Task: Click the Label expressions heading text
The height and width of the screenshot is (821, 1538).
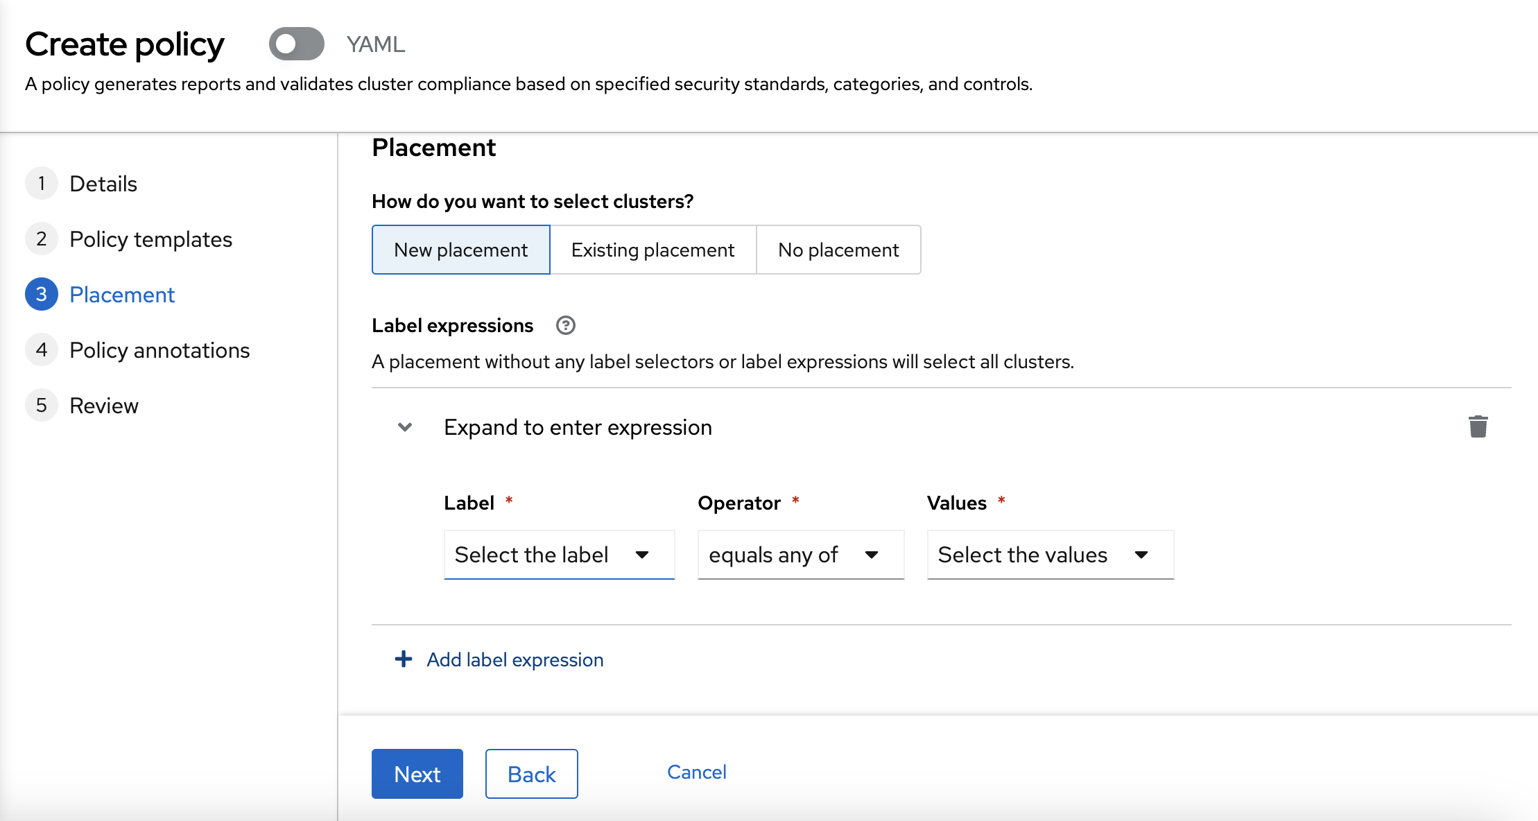Action: tap(452, 325)
